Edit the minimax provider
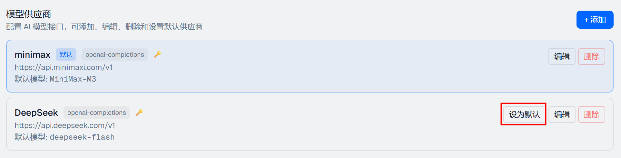621x158 pixels. point(562,56)
